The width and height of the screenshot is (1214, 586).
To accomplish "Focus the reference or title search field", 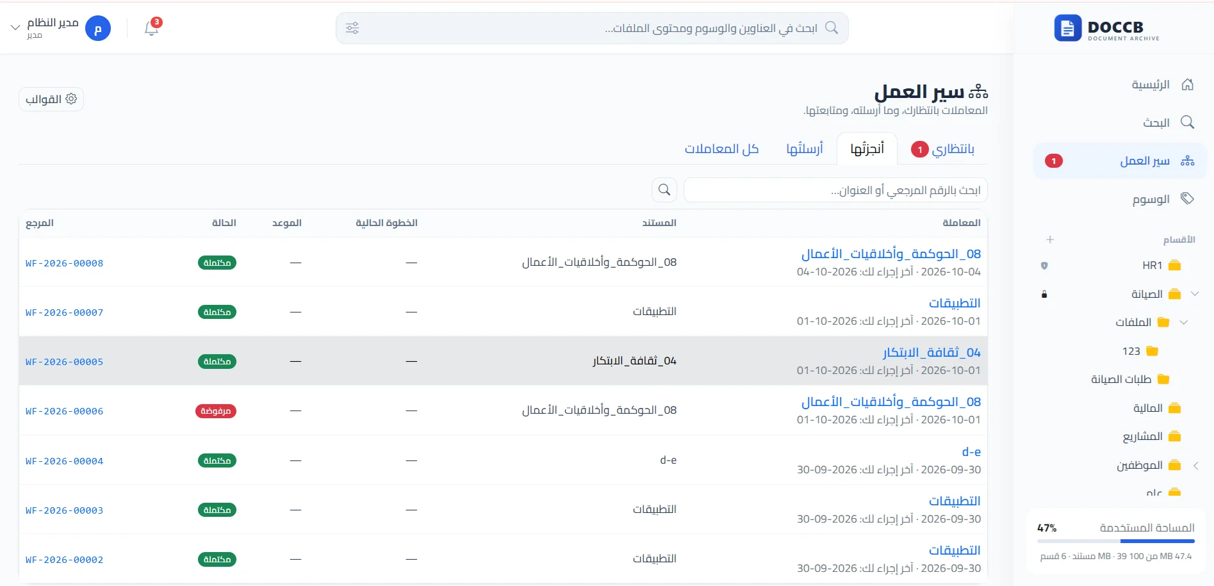I will tap(835, 190).
